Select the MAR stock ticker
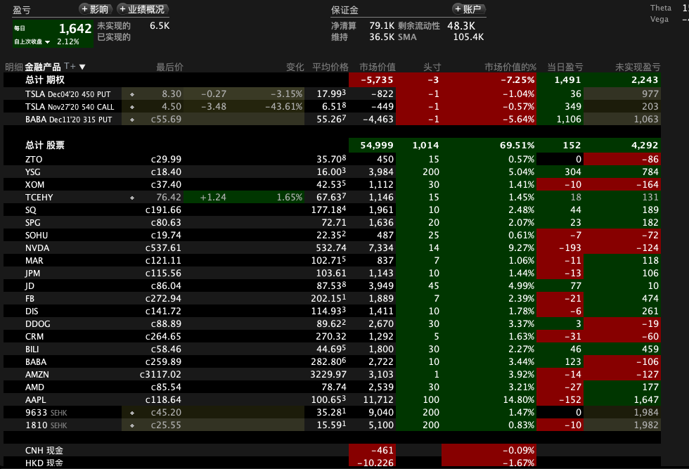This screenshot has height=469, width=689. (x=34, y=261)
